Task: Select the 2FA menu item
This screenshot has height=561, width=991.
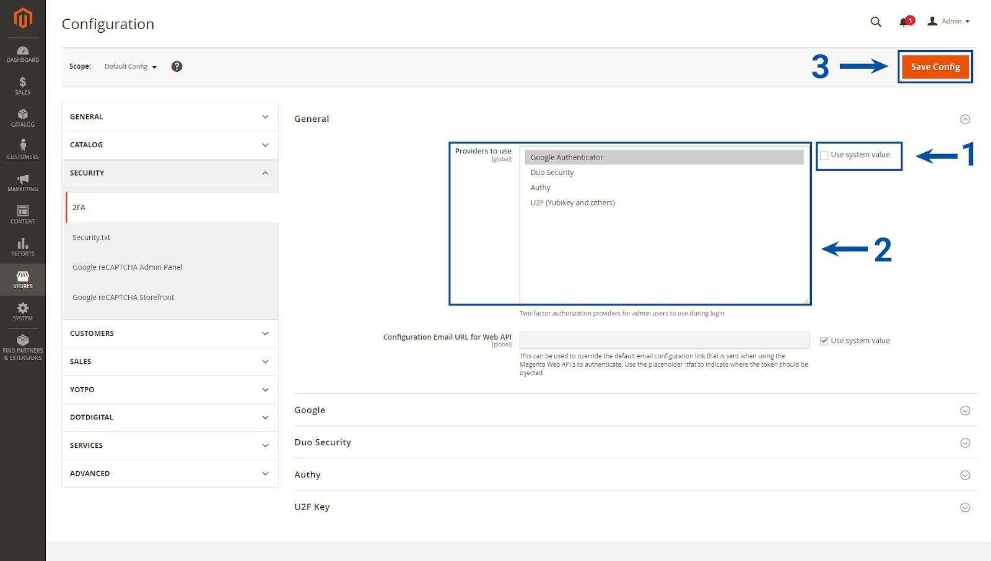Action: [x=172, y=207]
